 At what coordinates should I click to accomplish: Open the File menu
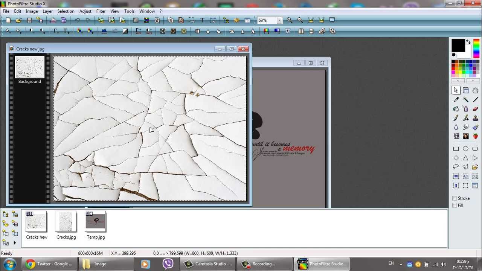coord(6,11)
